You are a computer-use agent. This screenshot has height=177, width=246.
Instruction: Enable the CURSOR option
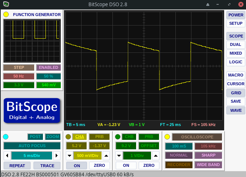tap(236, 84)
